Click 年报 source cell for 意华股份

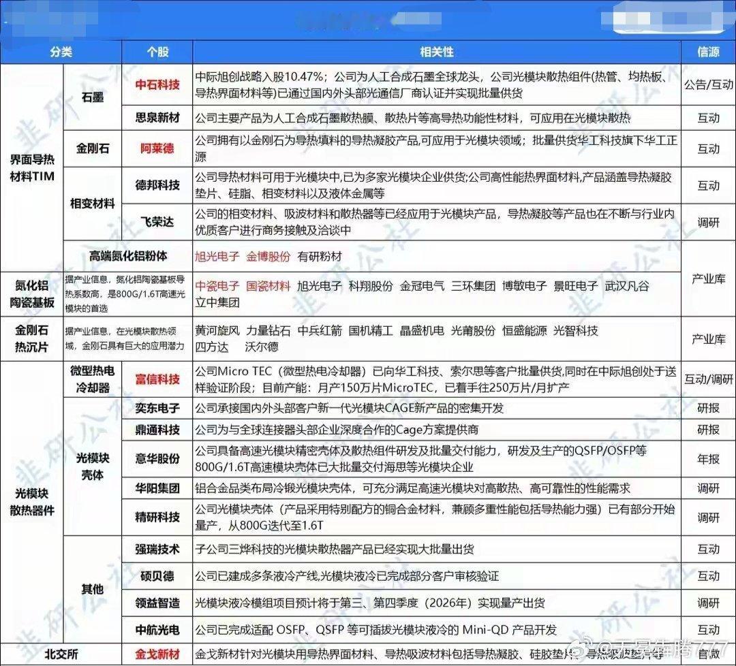click(x=708, y=459)
